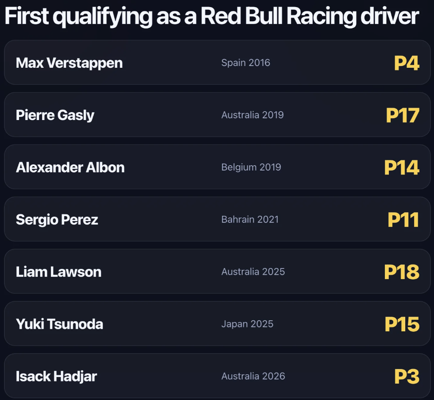434x400 pixels.
Task: Open the Pierre Gasly row name
Action: point(55,115)
